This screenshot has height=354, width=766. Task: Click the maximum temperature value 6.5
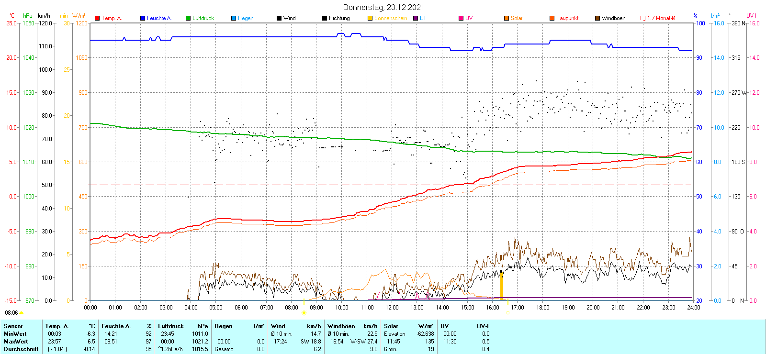coord(91,342)
